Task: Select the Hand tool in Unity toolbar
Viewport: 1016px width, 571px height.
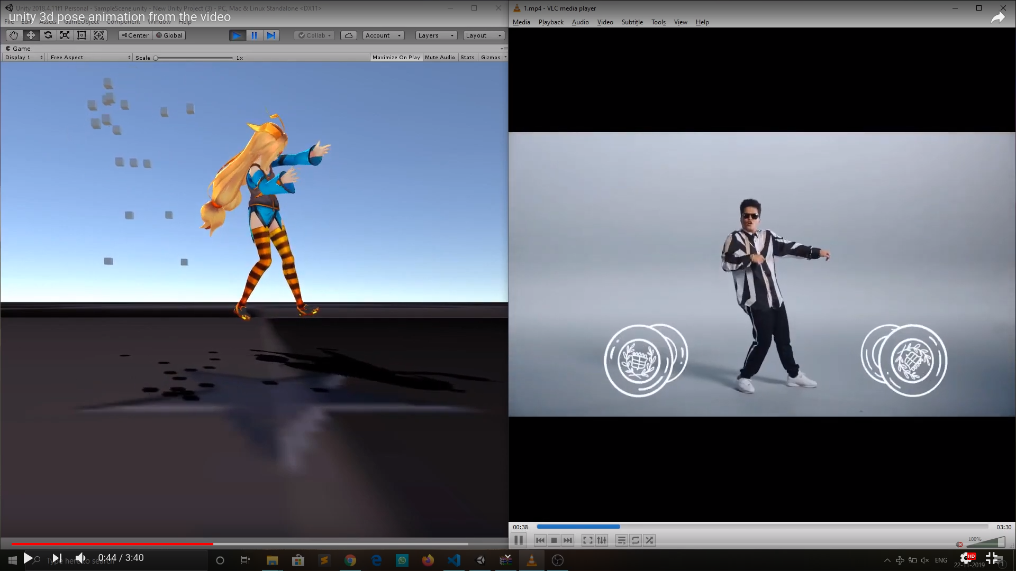Action: pos(14,35)
